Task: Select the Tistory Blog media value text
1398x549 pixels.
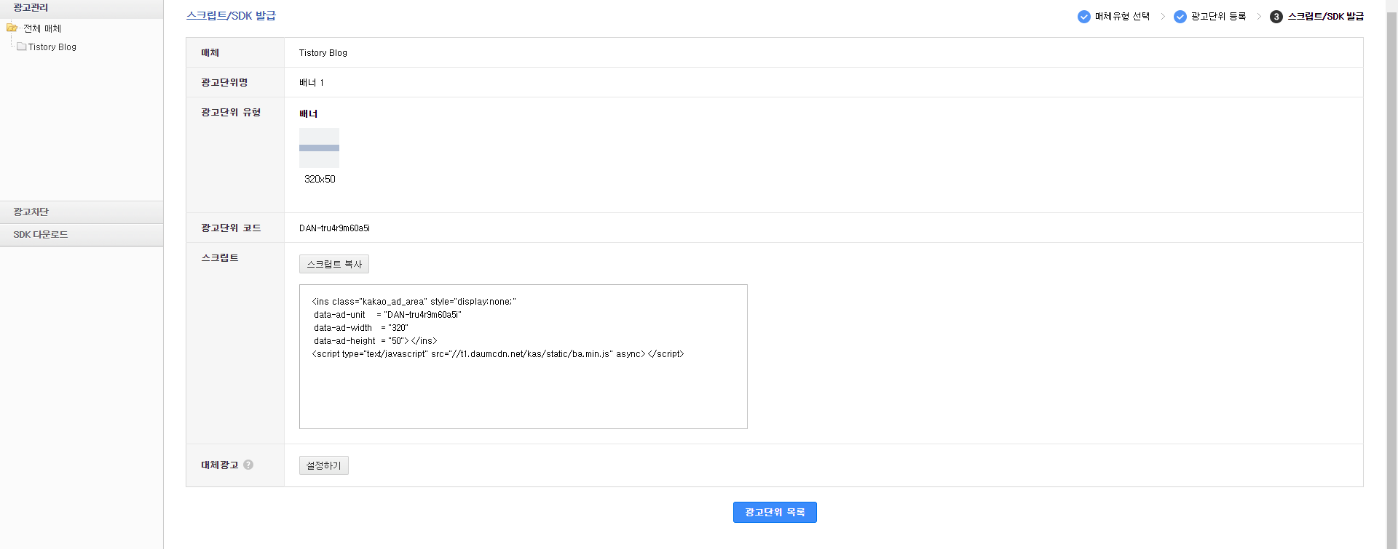Action: click(x=323, y=53)
